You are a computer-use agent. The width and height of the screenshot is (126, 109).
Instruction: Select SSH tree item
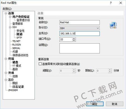click(x=15, y=27)
